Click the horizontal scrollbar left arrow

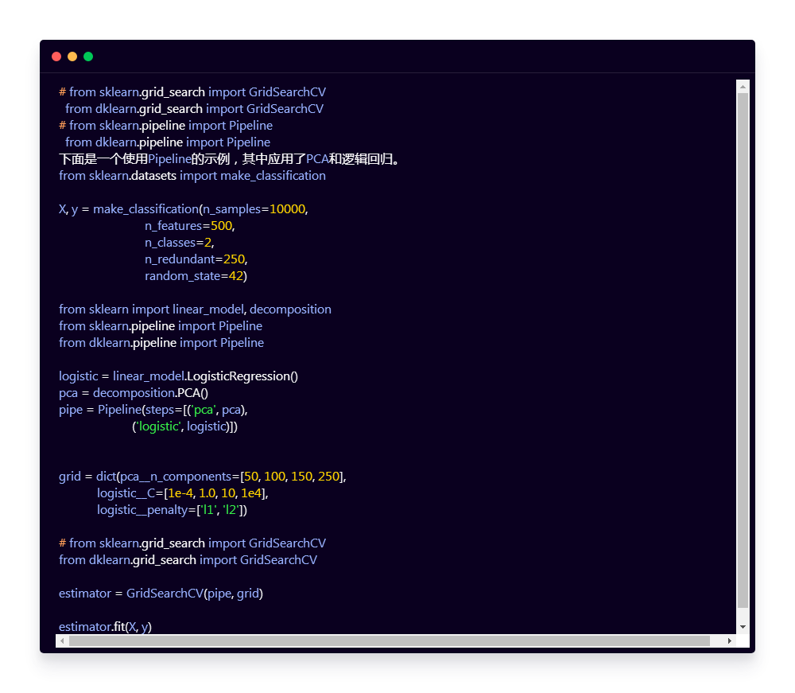(x=62, y=640)
